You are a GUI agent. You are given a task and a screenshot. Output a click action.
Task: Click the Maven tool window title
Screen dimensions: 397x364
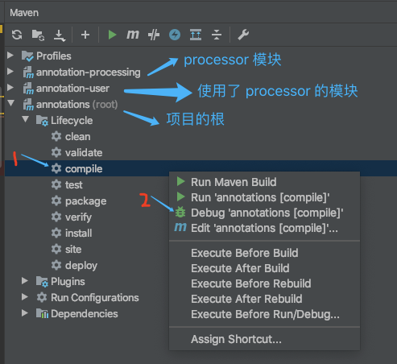(x=24, y=13)
